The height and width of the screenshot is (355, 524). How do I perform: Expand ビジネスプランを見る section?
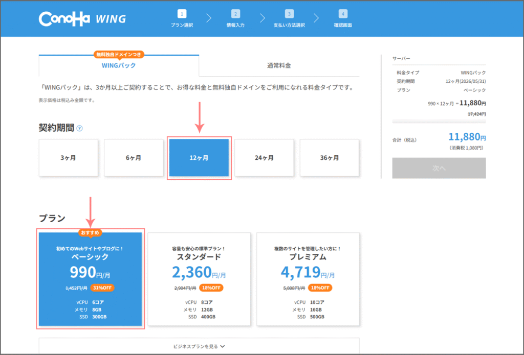click(199, 346)
